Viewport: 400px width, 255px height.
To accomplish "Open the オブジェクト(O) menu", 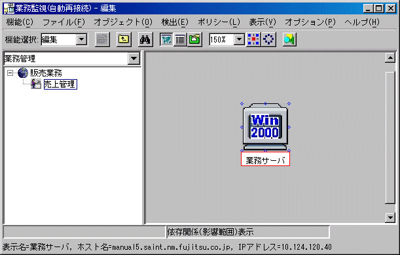I will click(123, 22).
